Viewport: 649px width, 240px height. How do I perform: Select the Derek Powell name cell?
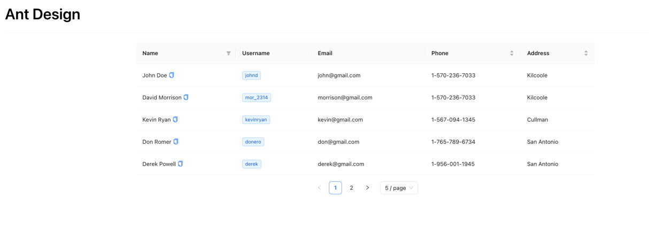pos(186,164)
